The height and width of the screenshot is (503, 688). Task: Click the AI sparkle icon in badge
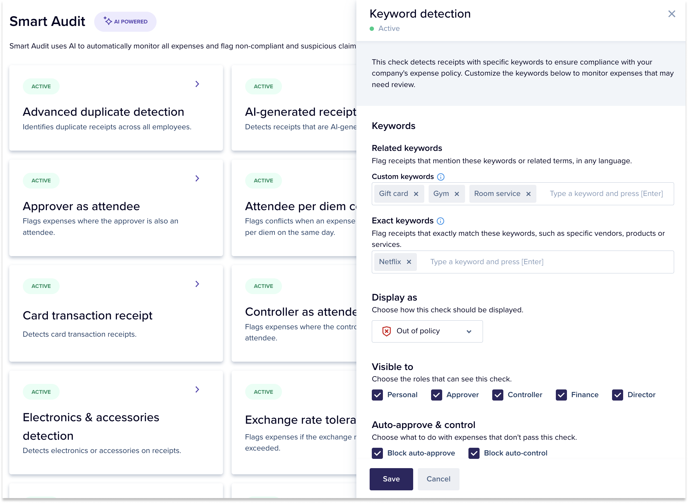pyautogui.click(x=107, y=21)
